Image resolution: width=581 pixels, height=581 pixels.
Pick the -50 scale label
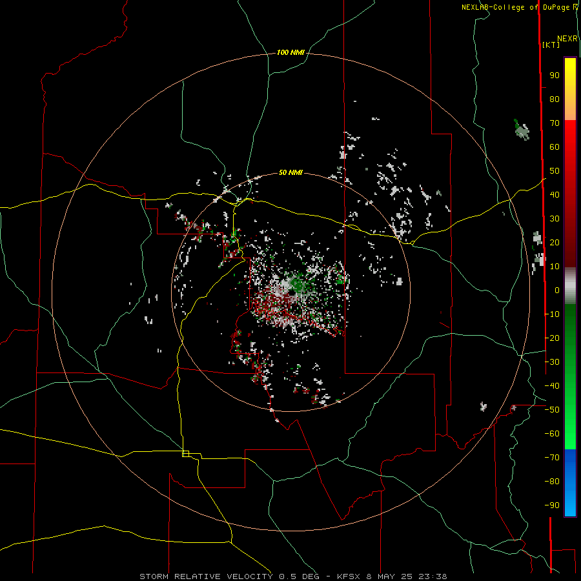click(552, 410)
